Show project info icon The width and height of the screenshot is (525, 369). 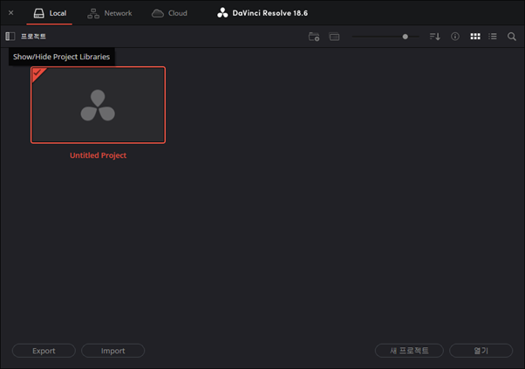pos(455,36)
